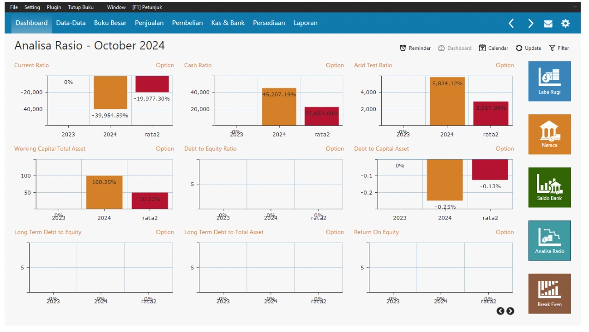Open the Calendar view
The height and width of the screenshot is (332, 589).
pyautogui.click(x=493, y=48)
